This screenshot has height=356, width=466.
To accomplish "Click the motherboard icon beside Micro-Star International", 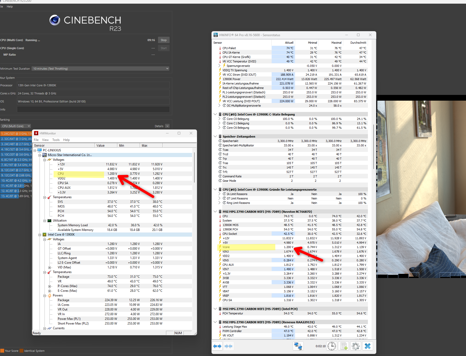I will coord(44,155).
